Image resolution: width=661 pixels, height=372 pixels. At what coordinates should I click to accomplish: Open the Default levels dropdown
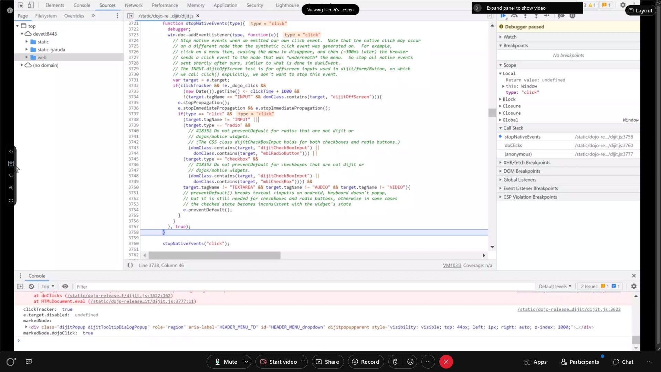(x=554, y=286)
